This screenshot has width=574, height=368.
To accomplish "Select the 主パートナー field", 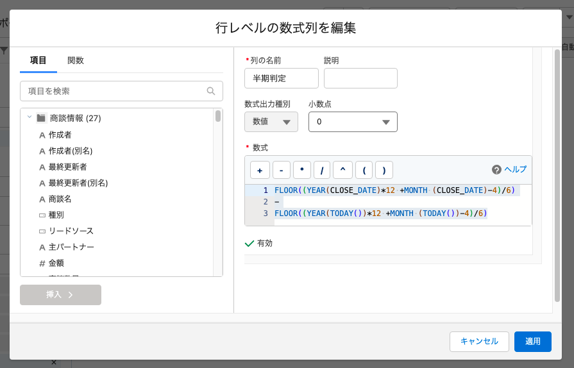I will click(x=71, y=247).
